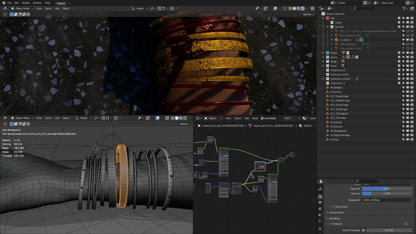Open the World properties tab icon
Viewport: 416px width, 234px height.
[320, 221]
